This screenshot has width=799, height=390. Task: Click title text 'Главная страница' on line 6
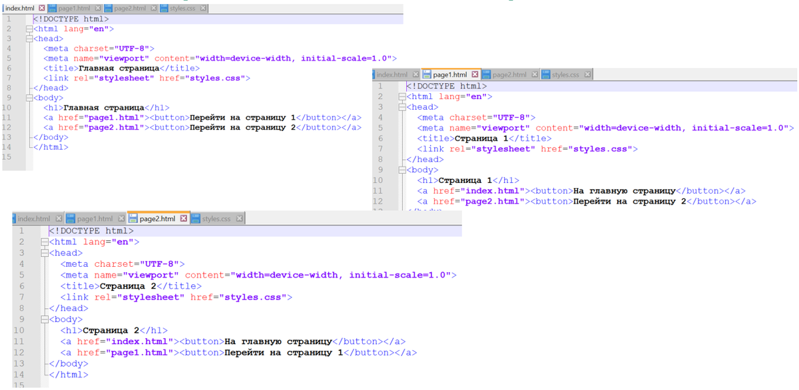coord(118,68)
